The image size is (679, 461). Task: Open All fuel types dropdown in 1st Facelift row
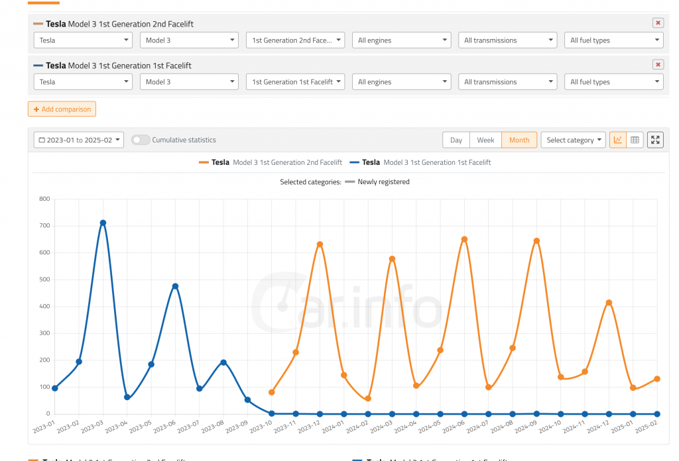click(x=613, y=81)
